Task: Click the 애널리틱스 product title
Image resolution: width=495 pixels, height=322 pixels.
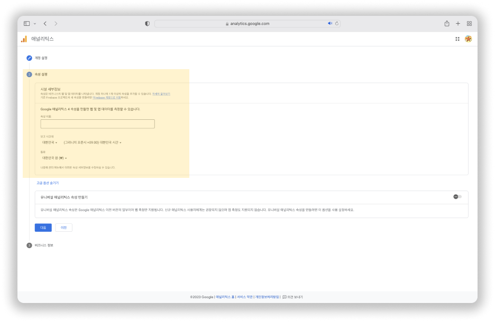Action: click(x=42, y=39)
